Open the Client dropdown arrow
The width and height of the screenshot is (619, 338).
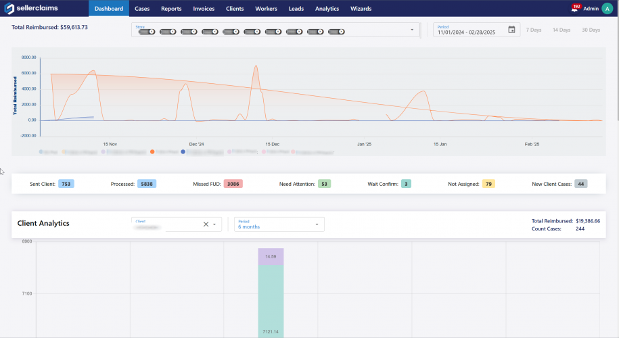coord(214,224)
